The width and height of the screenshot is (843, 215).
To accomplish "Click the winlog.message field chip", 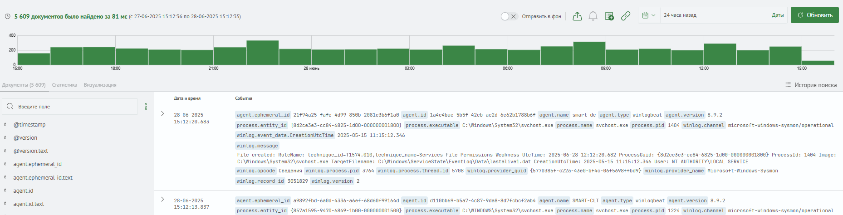I will (257, 146).
